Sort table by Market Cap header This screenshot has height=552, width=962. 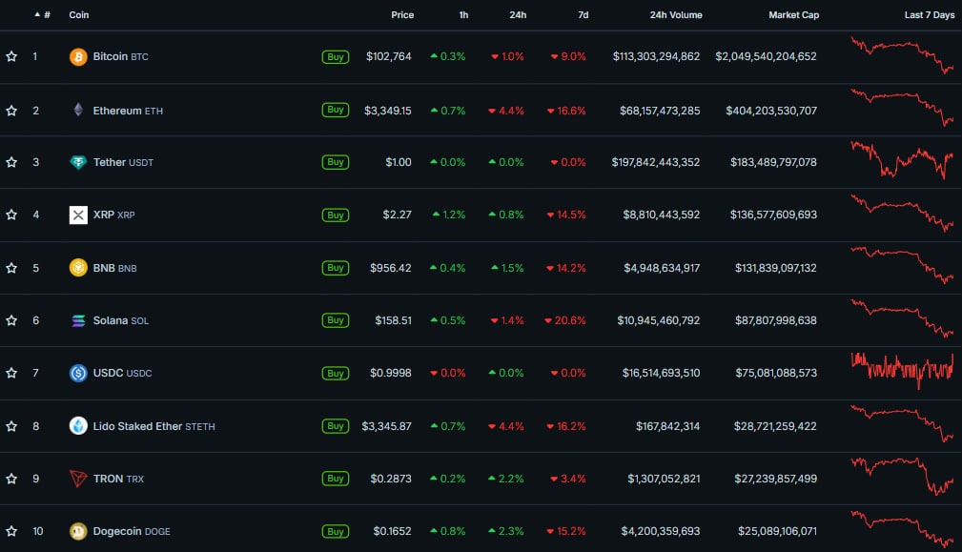coord(793,15)
